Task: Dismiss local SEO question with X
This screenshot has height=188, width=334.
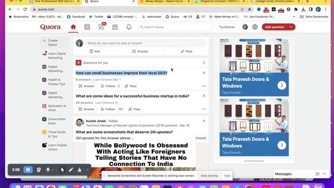Action: coord(204,73)
